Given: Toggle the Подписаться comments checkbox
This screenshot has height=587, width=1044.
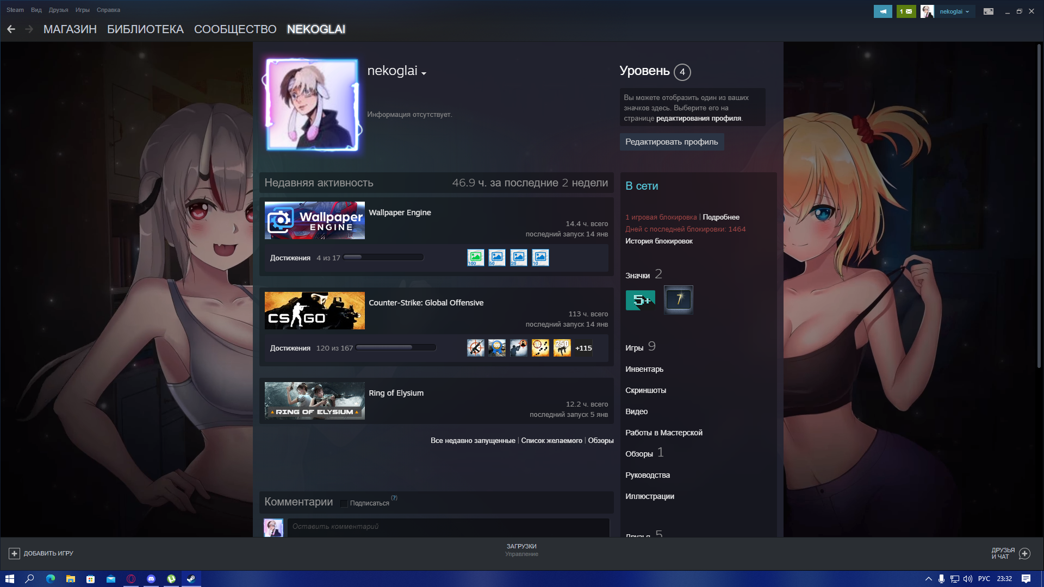Looking at the screenshot, I should click(x=344, y=503).
